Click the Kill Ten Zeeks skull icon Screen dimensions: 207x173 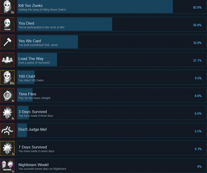click(7, 7)
